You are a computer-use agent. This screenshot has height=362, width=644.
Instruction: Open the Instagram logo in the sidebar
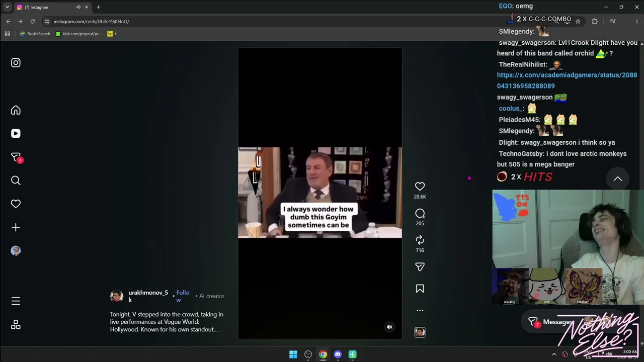(x=16, y=63)
